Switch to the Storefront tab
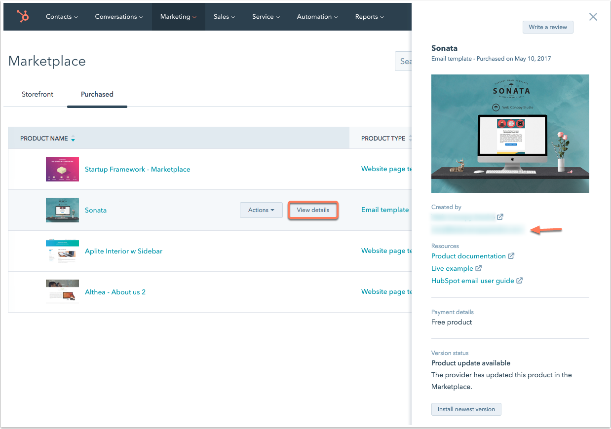The height and width of the screenshot is (429, 611). tap(38, 94)
